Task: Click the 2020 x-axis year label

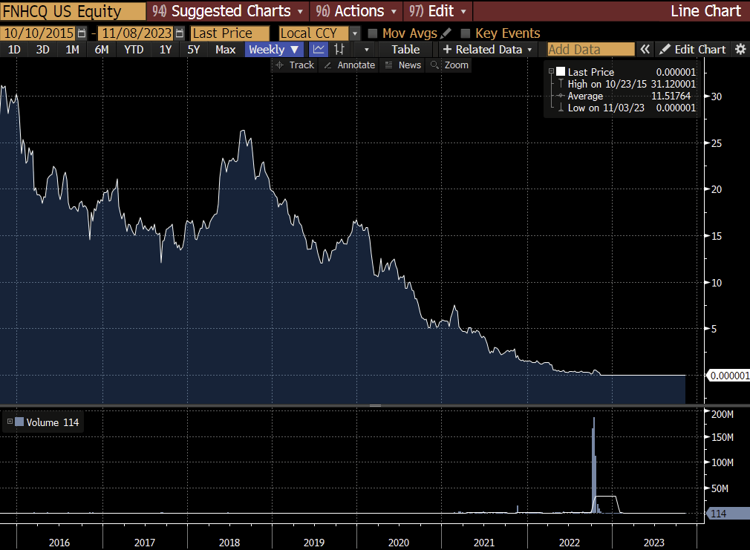Action: click(x=399, y=543)
